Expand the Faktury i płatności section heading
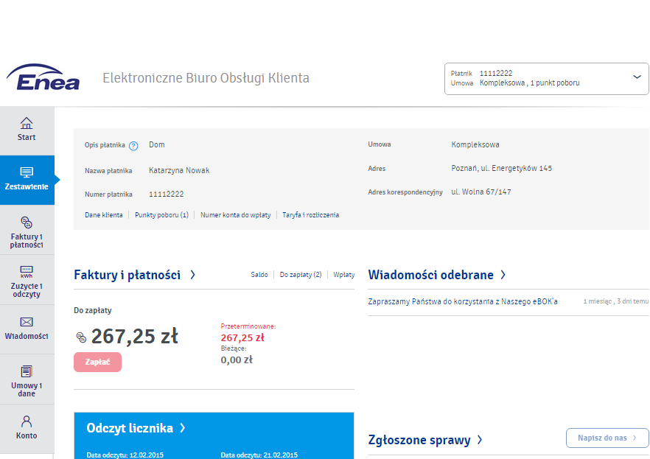The height and width of the screenshot is (459, 650). (x=134, y=275)
